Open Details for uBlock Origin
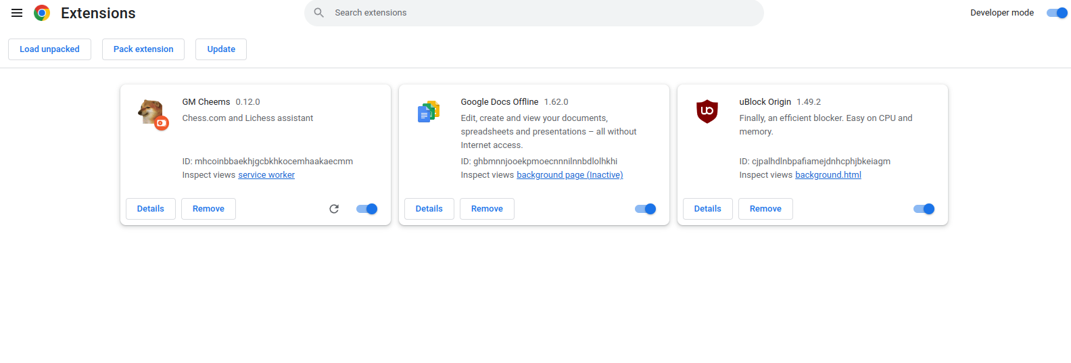Viewport: 1071px width, 363px height. (708, 209)
